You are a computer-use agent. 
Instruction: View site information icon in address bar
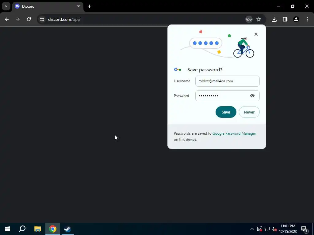point(42,19)
